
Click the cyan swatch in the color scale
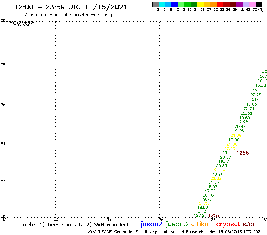pyautogui.click(x=162, y=4)
